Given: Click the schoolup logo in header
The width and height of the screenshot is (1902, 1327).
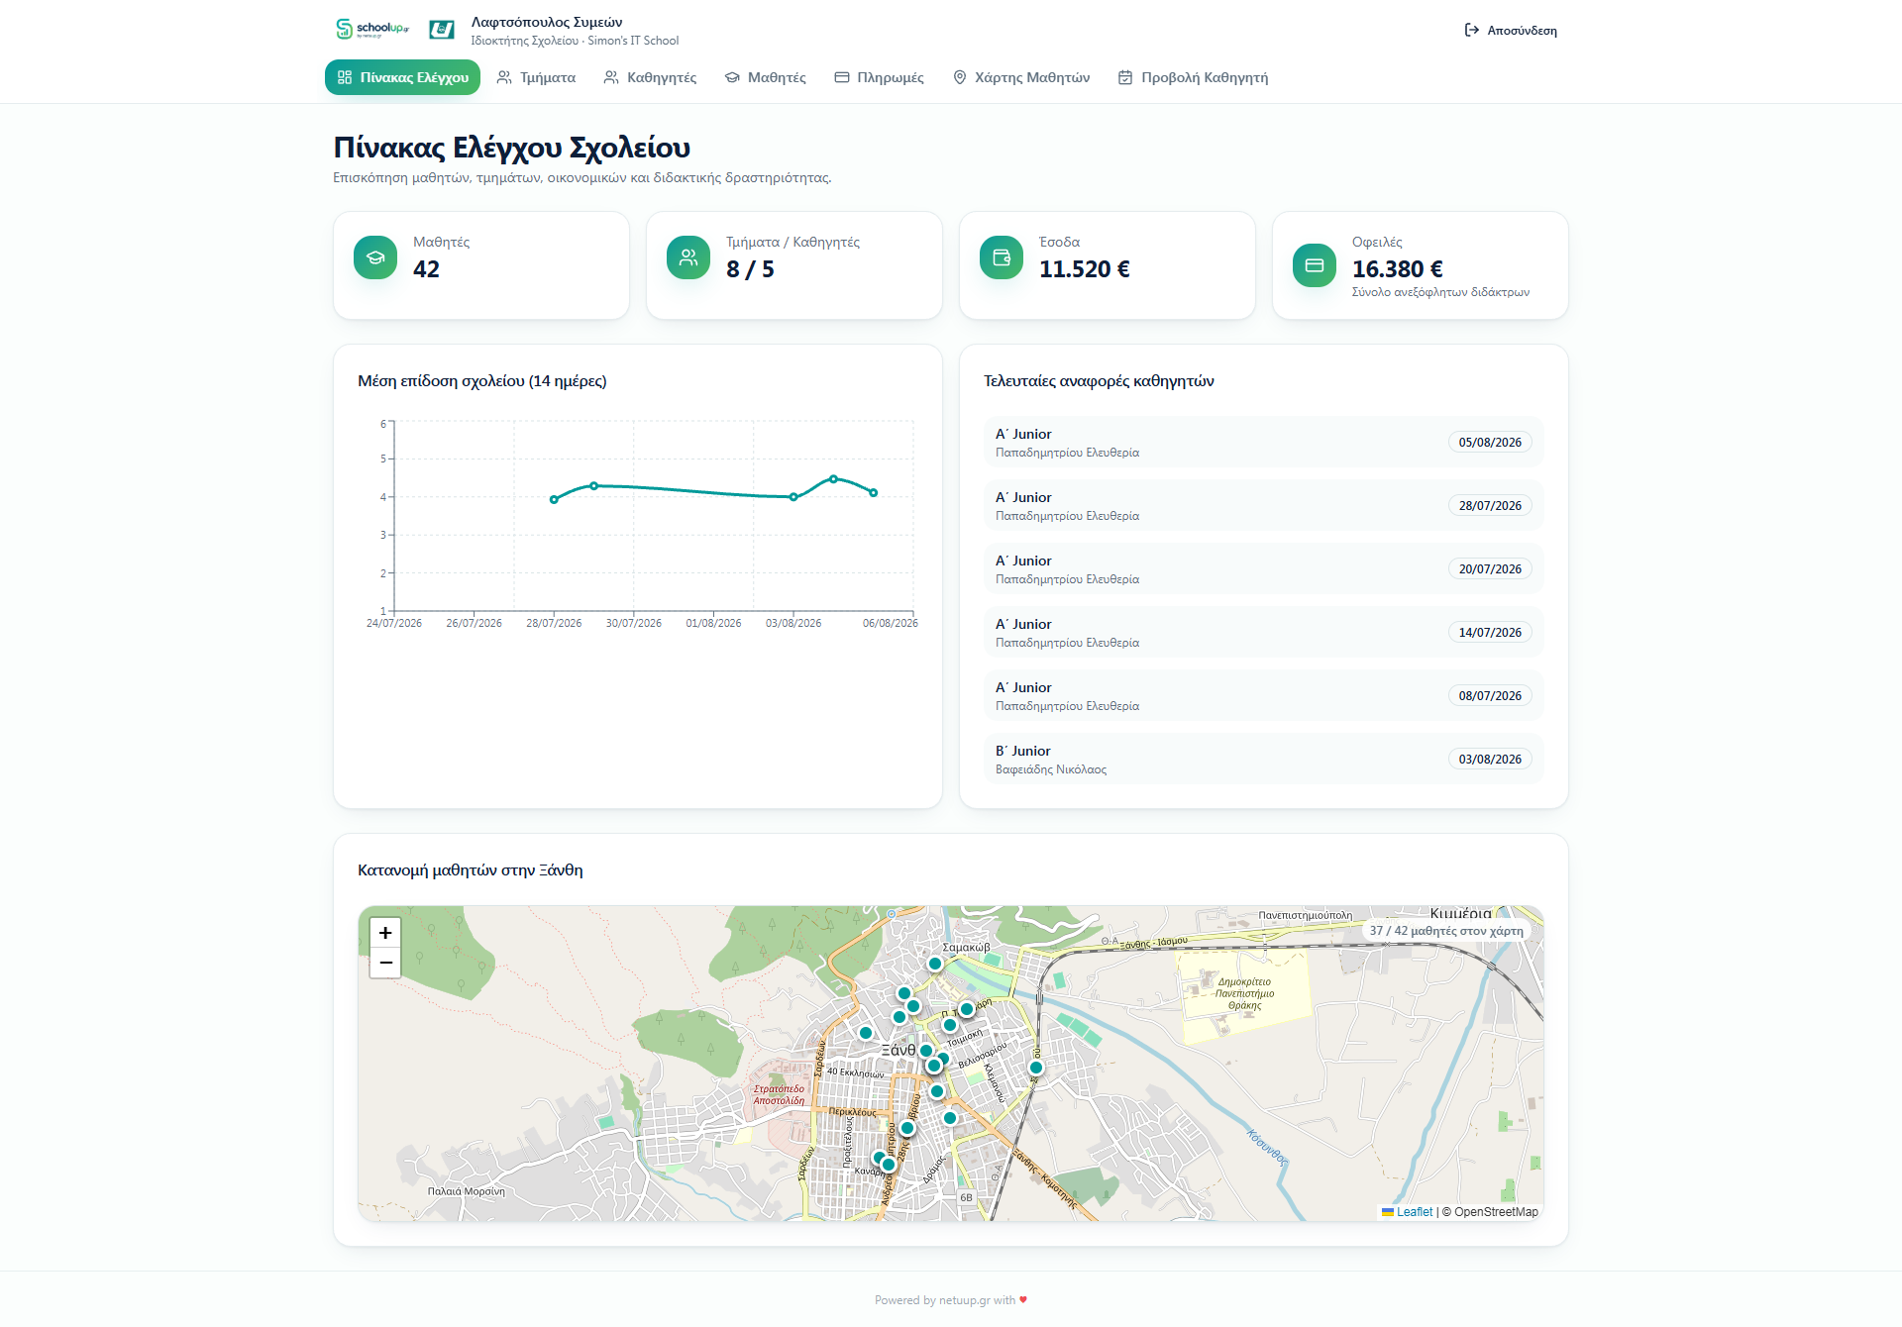Looking at the screenshot, I should coord(372,30).
